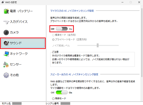Image resolution: width=143 pixels, height=105 pixels.
Task: Close the VAIO の設定 window
Action: 139,2
